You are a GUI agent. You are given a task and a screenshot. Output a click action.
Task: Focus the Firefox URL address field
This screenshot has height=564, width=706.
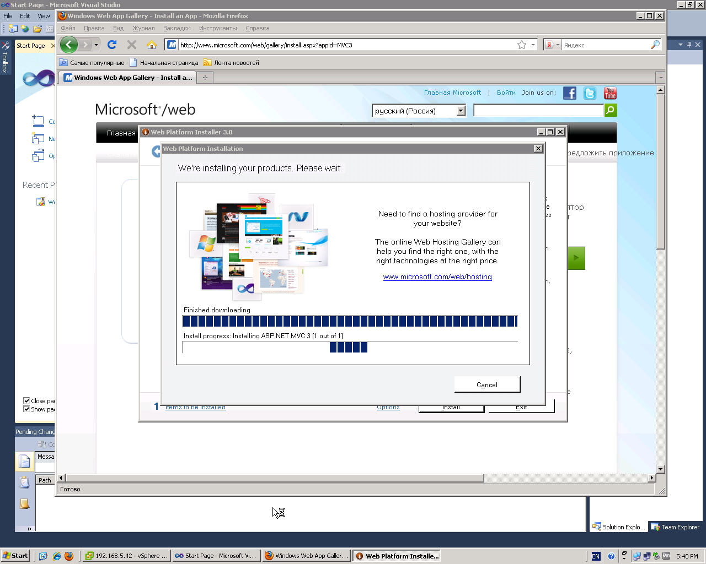(347, 45)
